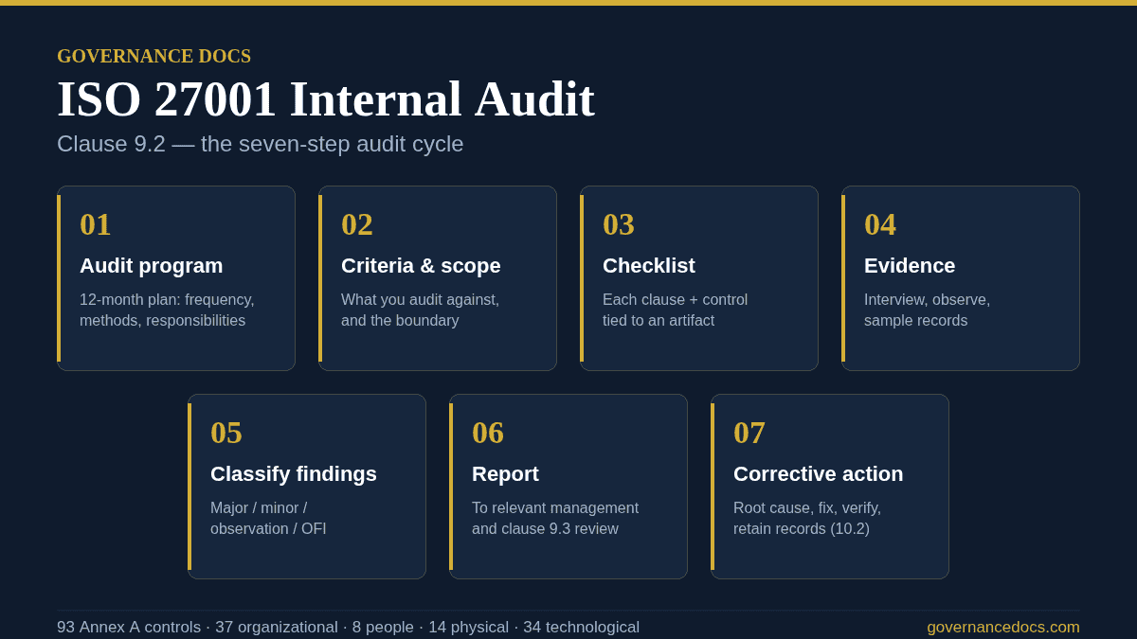Select the Criteria & scope heading
The height and width of the screenshot is (639, 1137).
coord(421,266)
